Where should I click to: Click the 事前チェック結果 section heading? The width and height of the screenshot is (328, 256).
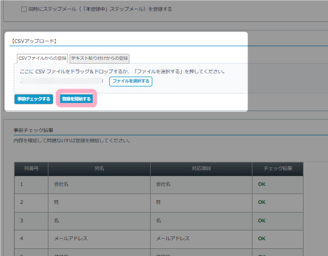pyautogui.click(x=37, y=130)
